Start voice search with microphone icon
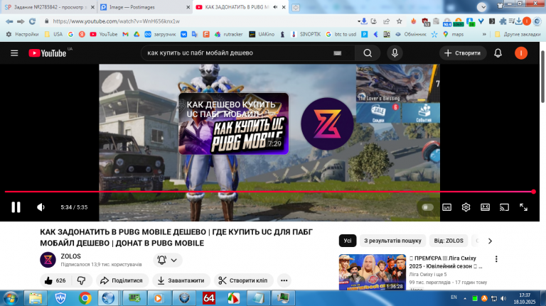This screenshot has width=546, height=306. coord(395,53)
